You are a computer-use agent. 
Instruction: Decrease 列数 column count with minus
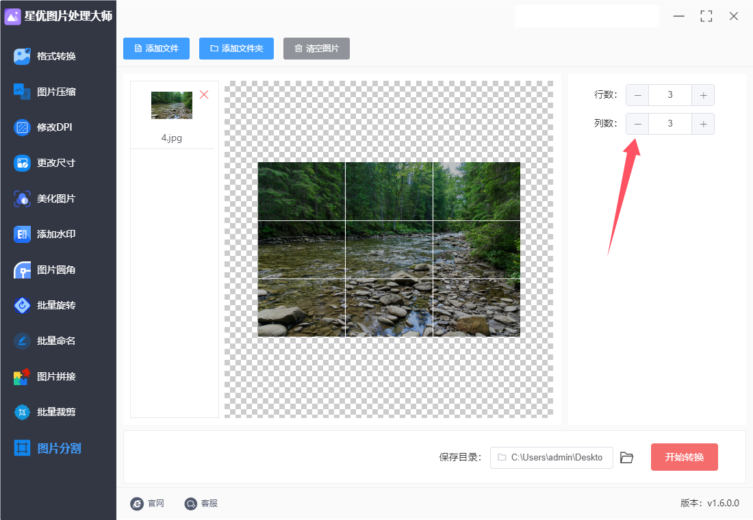point(637,124)
